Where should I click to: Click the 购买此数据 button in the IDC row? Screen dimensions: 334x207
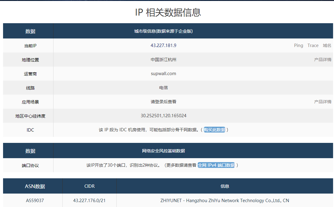(x=214, y=130)
